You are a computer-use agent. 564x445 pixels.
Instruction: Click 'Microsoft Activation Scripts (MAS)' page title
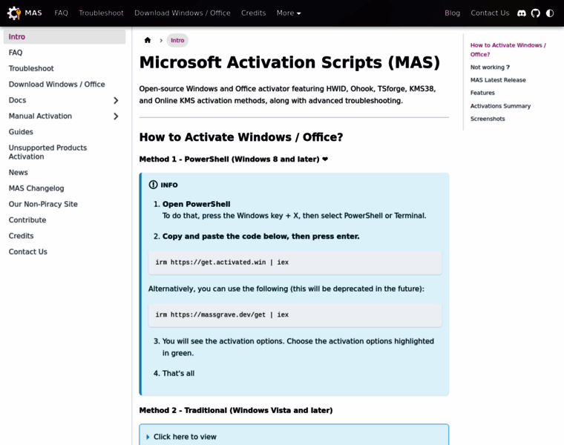[x=289, y=62]
